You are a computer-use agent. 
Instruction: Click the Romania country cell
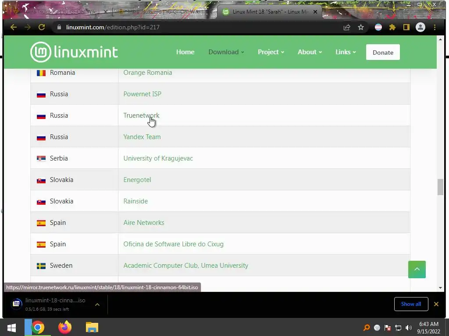pos(74,73)
